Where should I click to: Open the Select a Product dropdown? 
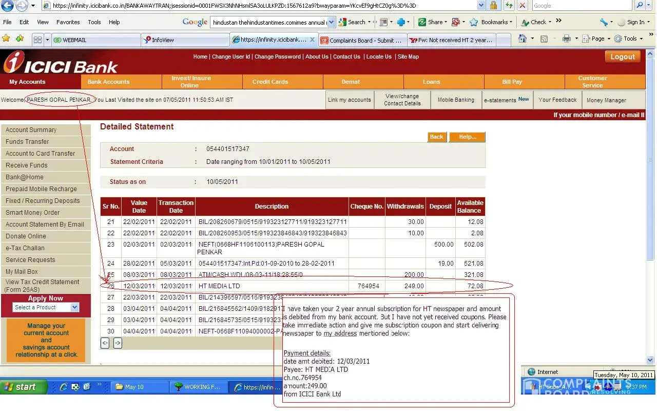tap(74, 307)
